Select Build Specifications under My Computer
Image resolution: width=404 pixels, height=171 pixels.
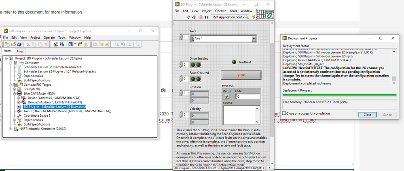37,80
